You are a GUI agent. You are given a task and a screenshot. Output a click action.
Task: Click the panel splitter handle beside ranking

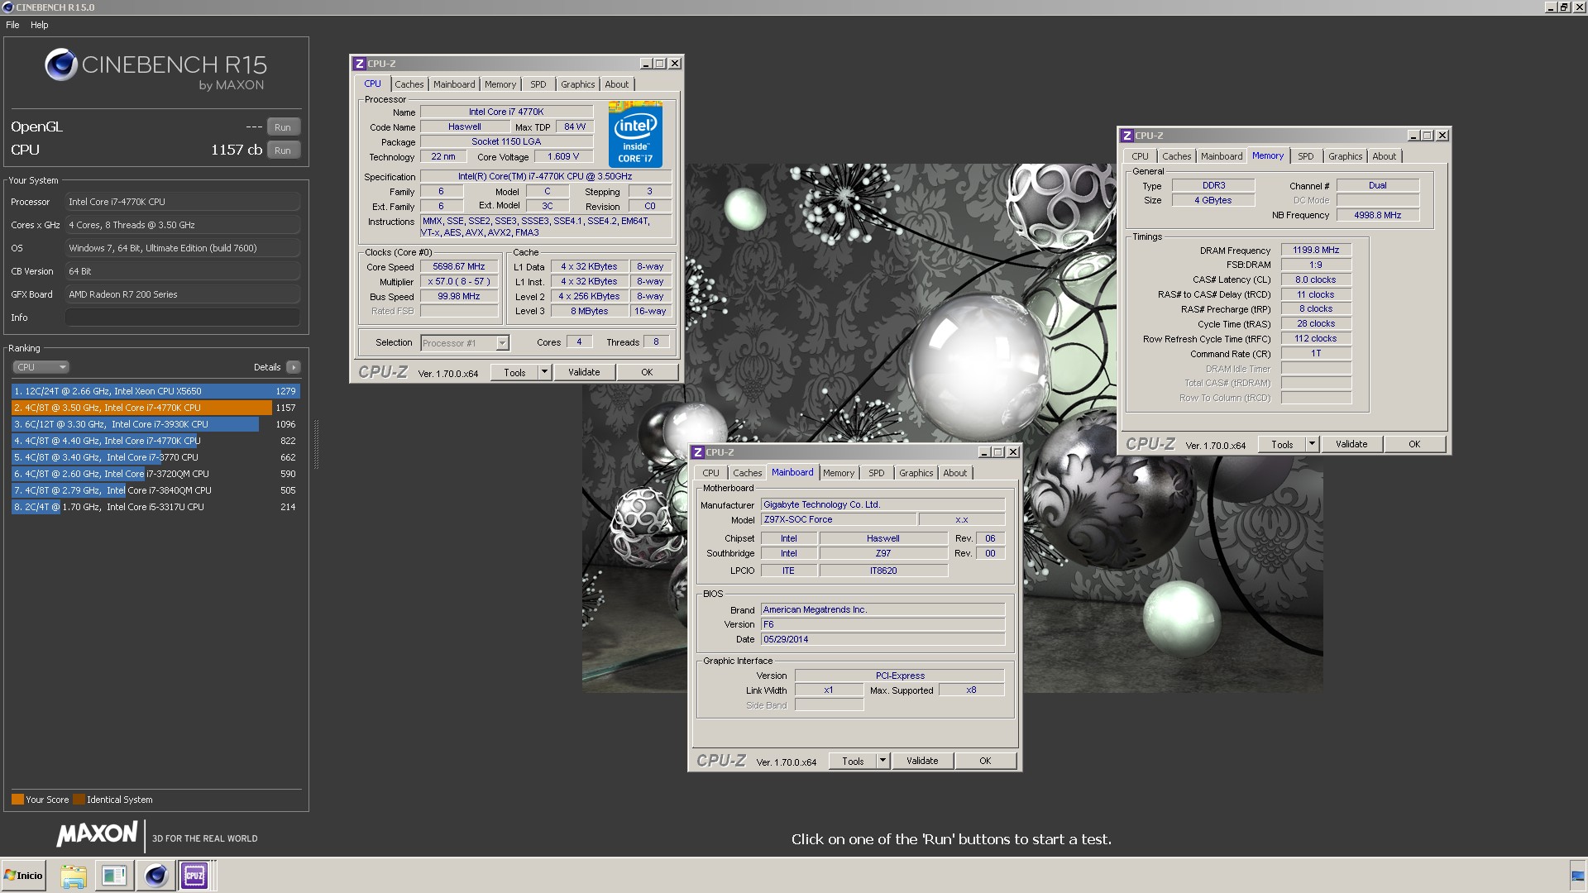316,444
